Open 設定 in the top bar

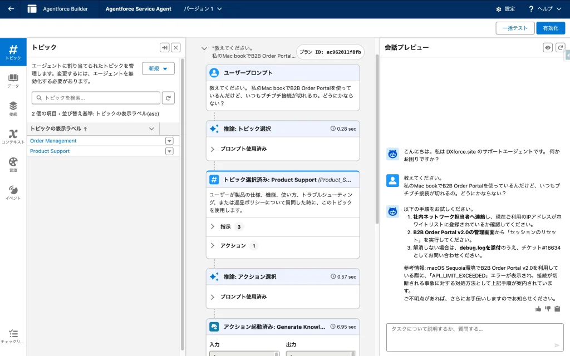pos(505,9)
